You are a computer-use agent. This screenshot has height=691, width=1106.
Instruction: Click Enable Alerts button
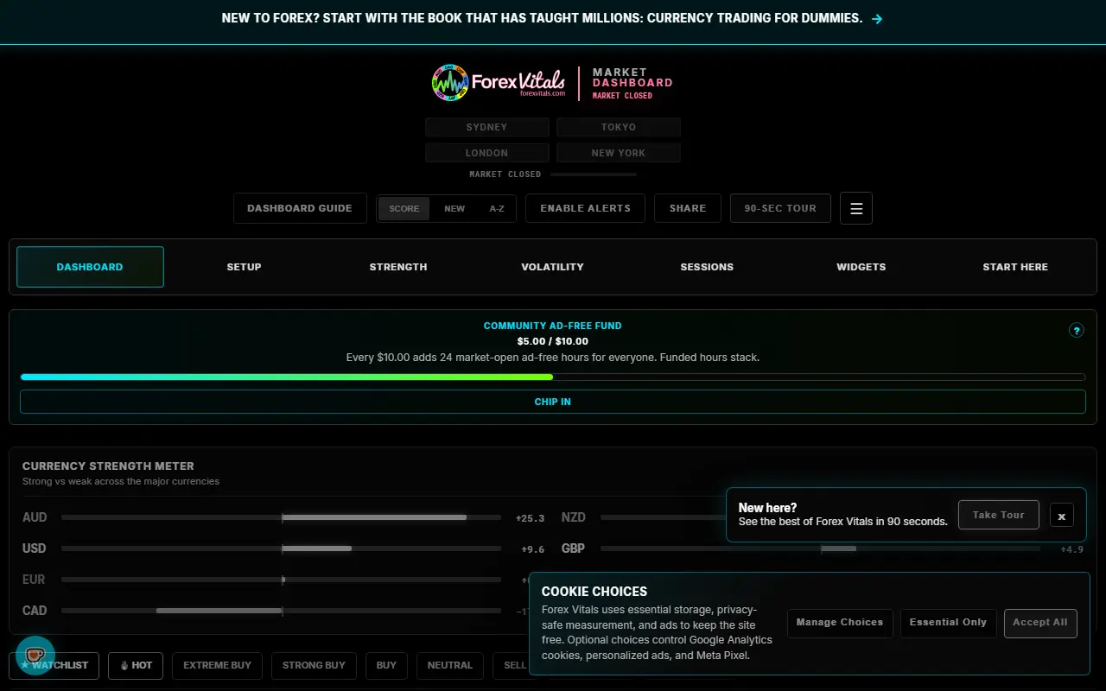click(586, 208)
